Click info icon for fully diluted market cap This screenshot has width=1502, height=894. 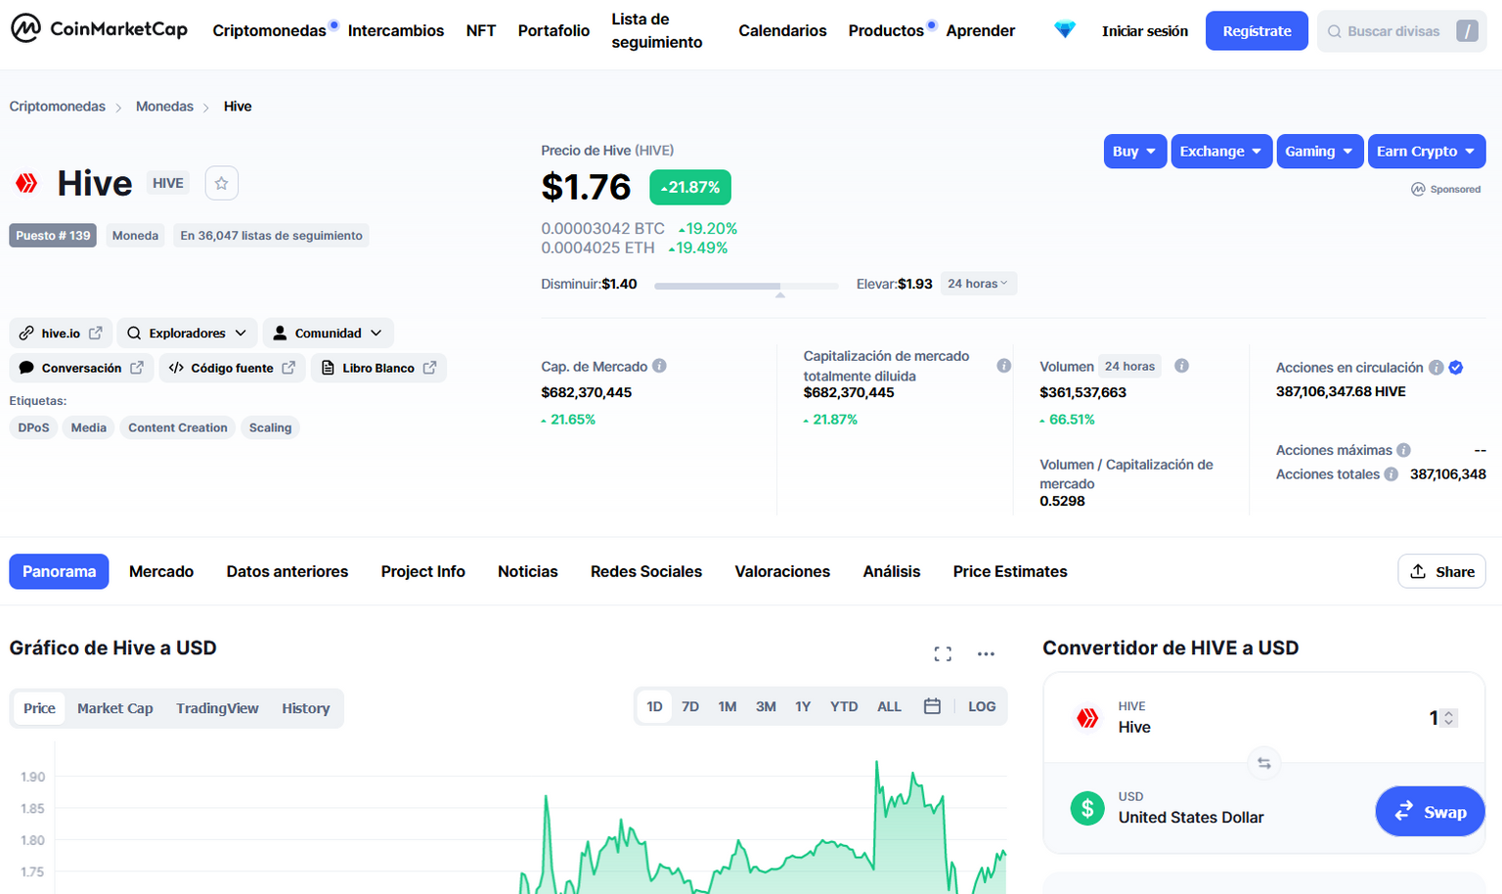click(x=1003, y=366)
